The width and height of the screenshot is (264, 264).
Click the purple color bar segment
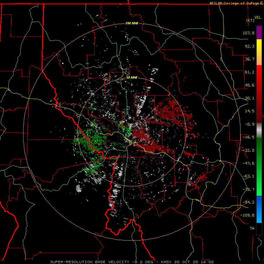click(259, 33)
